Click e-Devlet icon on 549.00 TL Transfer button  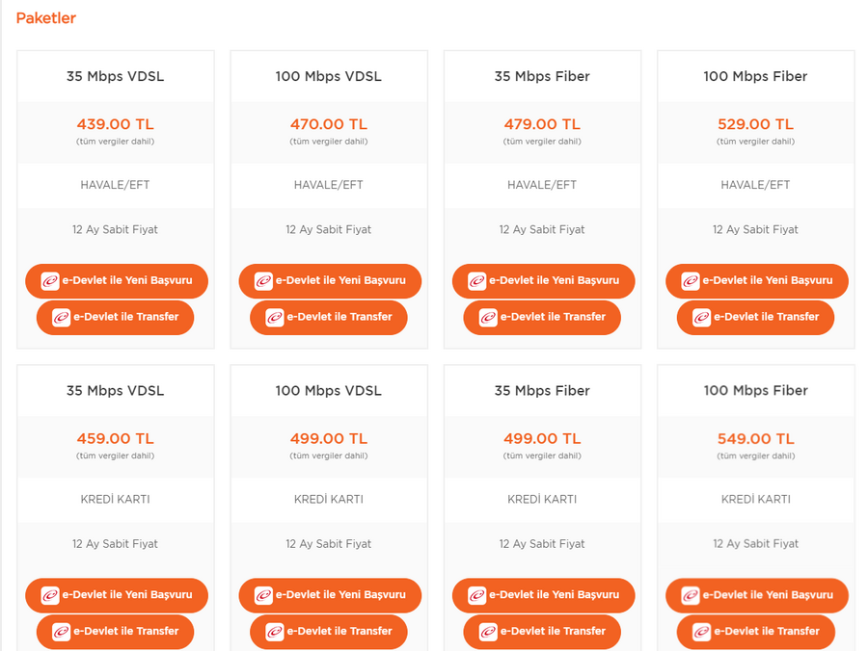701,632
